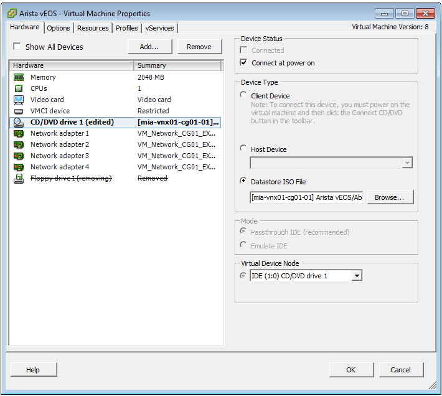442x396 pixels.
Task: Toggle the Connected checkbox
Action: pyautogui.click(x=243, y=50)
